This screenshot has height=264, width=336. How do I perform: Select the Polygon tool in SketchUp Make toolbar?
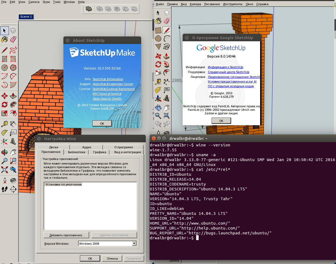[13, 68]
